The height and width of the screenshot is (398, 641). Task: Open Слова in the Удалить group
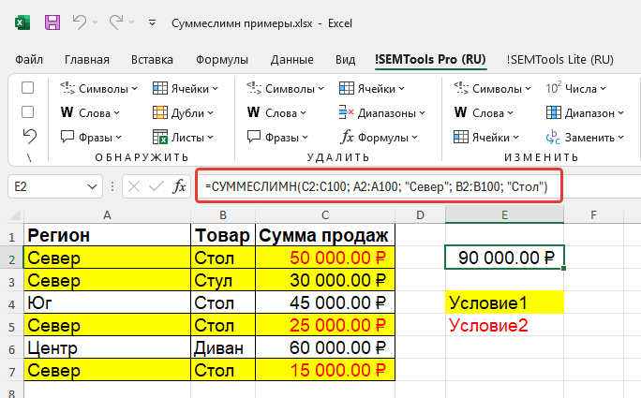(x=276, y=112)
